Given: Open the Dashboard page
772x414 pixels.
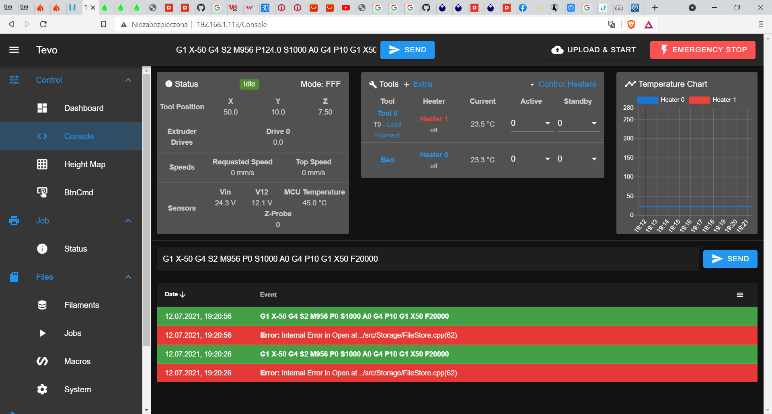Looking at the screenshot, I should (71, 108).
